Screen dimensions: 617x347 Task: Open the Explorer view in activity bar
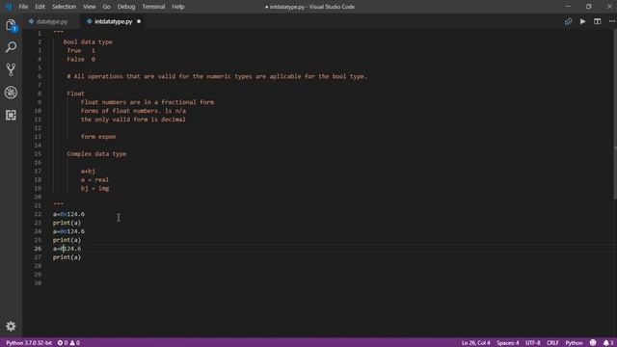pos(11,25)
